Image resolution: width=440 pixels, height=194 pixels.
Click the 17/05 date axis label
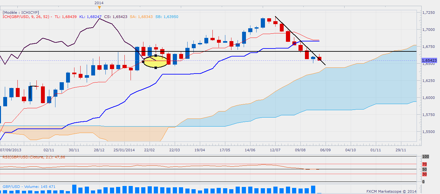click(x=225, y=150)
